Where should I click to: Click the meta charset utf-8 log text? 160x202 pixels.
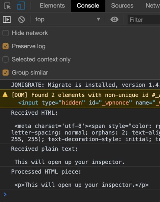(87, 126)
